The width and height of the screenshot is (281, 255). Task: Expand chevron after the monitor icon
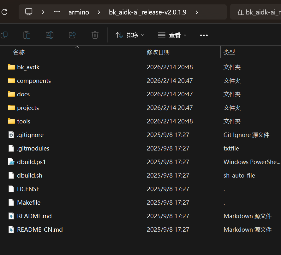[43, 12]
